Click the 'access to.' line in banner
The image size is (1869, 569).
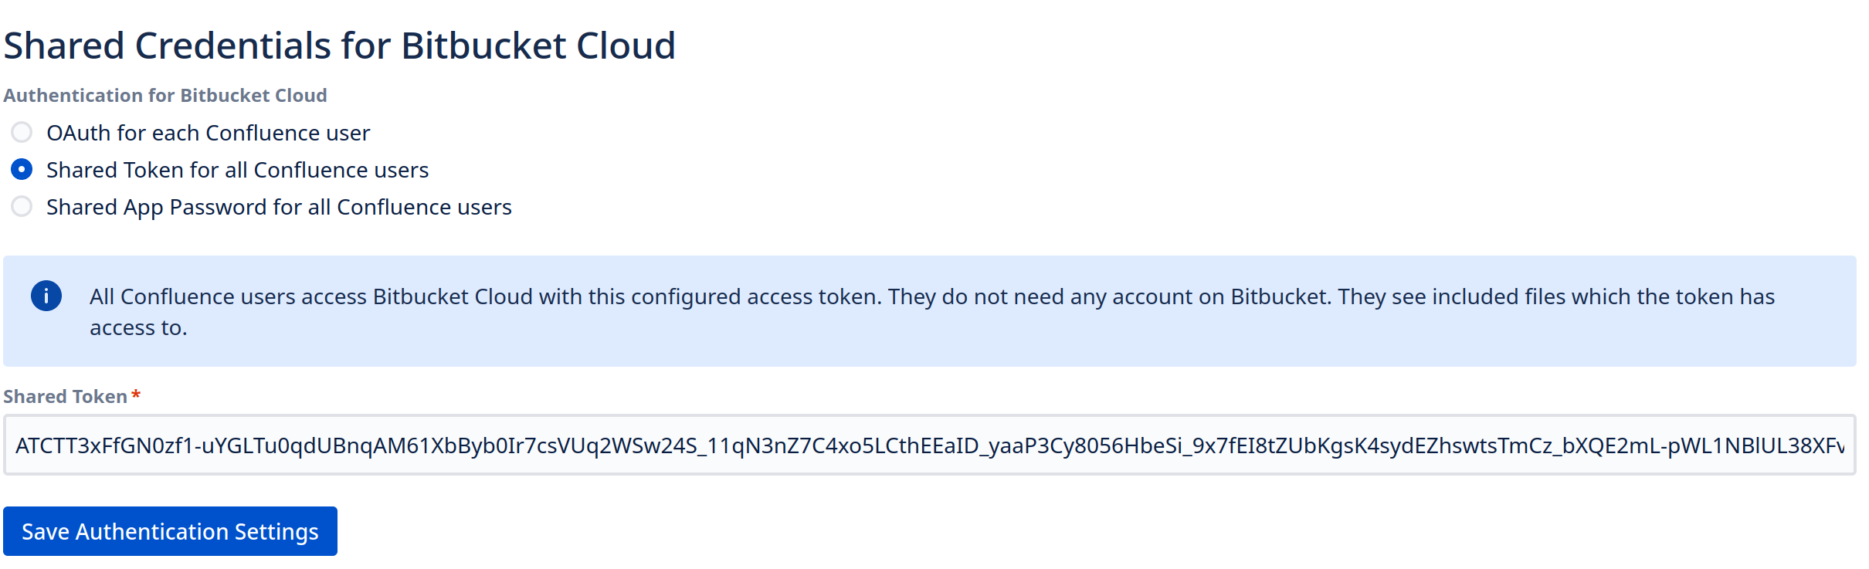click(x=138, y=327)
